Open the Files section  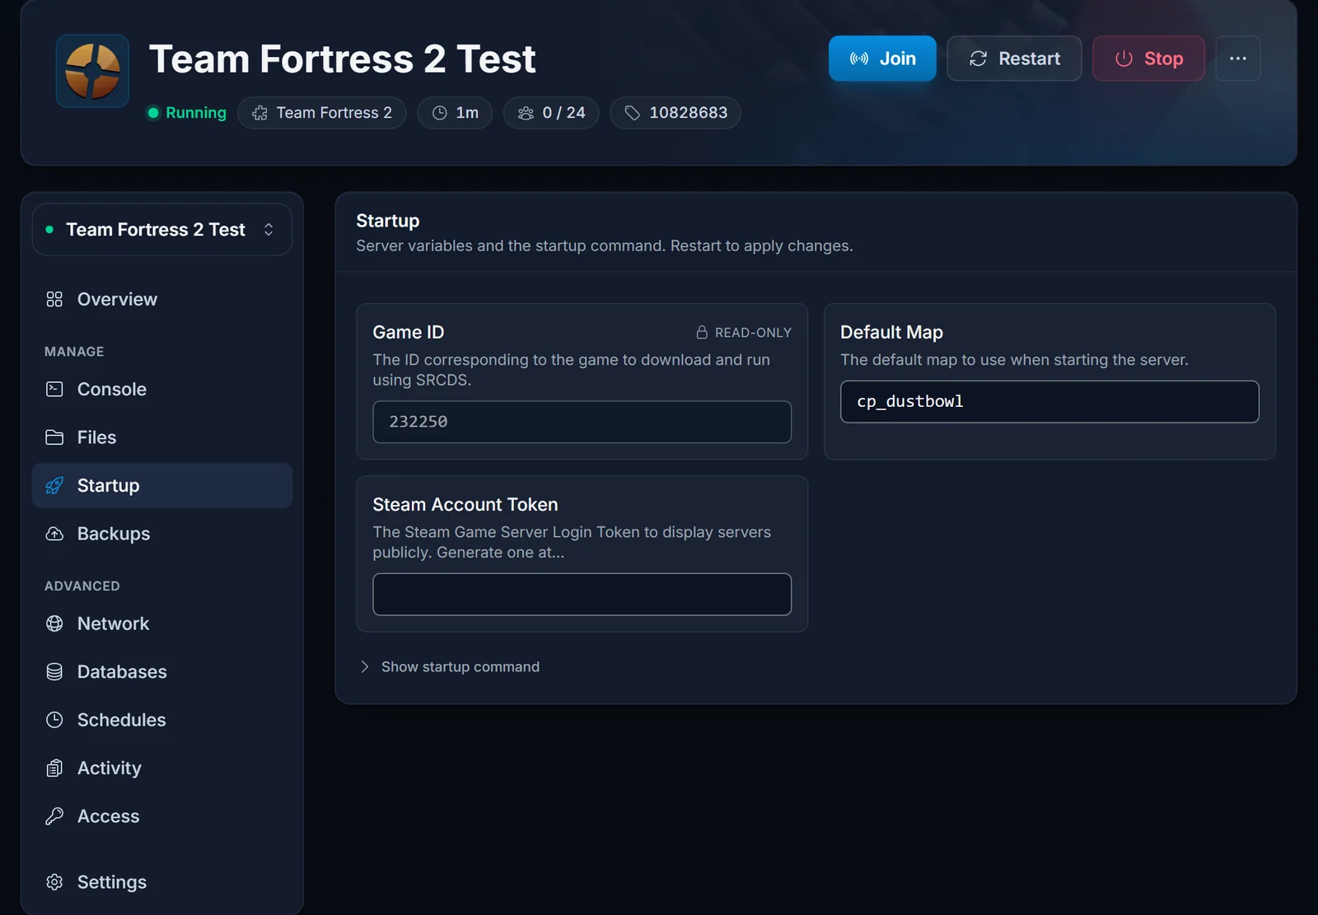point(162,437)
